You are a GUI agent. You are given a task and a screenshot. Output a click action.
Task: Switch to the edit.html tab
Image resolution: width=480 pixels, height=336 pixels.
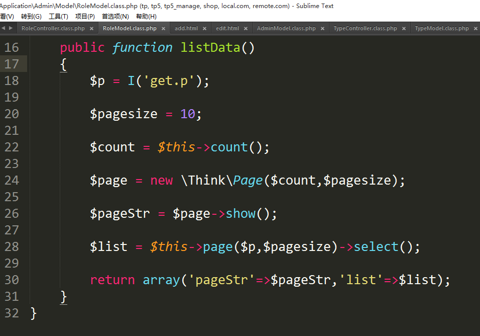[x=227, y=29]
